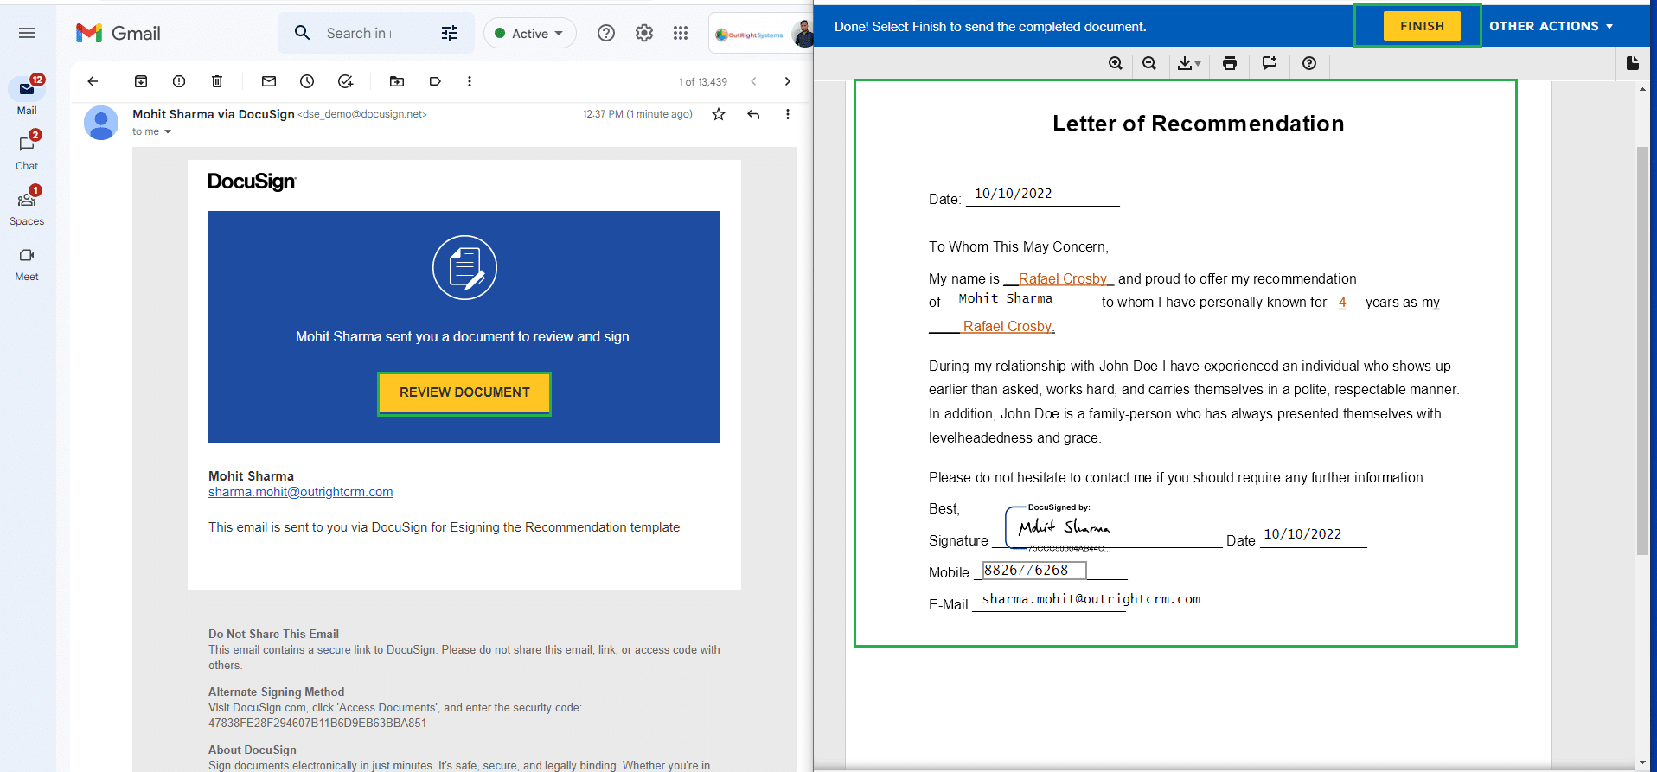Screen dimensions: 1657x772
Task: Delete this email
Action: coord(217,81)
